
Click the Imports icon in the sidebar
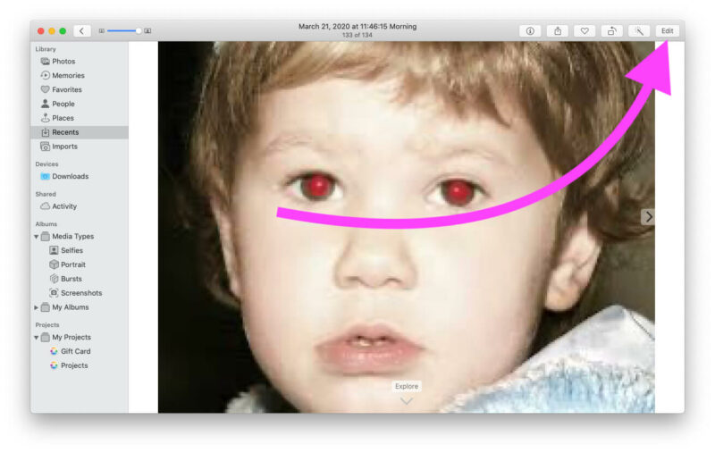pos(45,147)
